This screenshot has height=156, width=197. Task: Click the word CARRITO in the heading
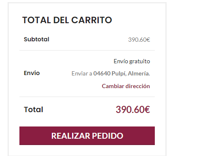coord(92,20)
